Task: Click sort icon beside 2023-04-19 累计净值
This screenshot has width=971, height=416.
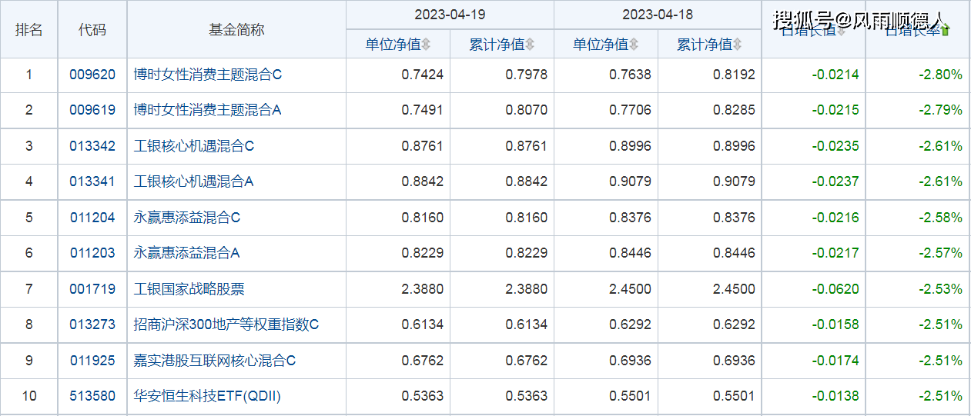Action: tap(530, 45)
